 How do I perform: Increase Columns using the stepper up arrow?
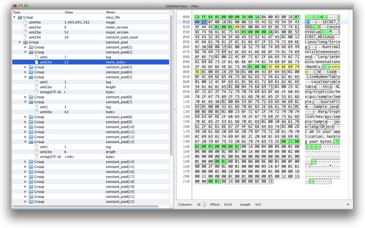tap(205, 203)
